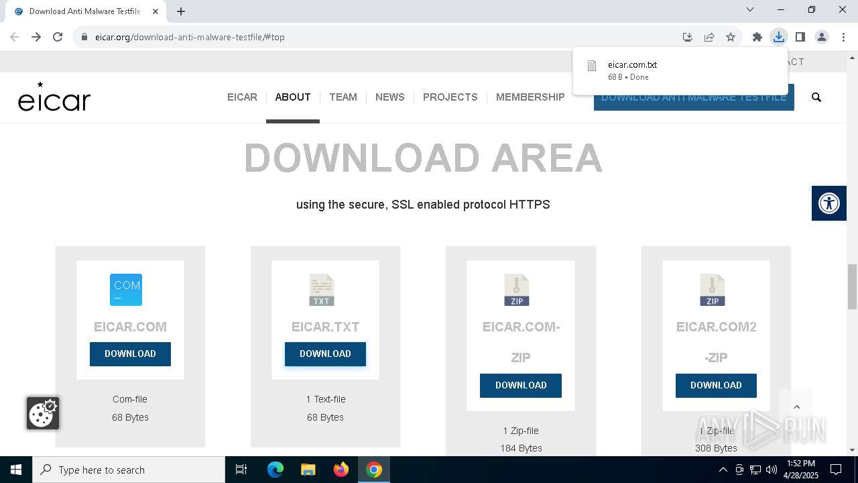Viewport: 858px width, 483px height.
Task: Open Chrome profile avatar
Action: 822,37
